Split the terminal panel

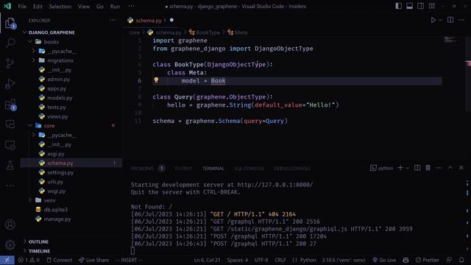click(417, 168)
